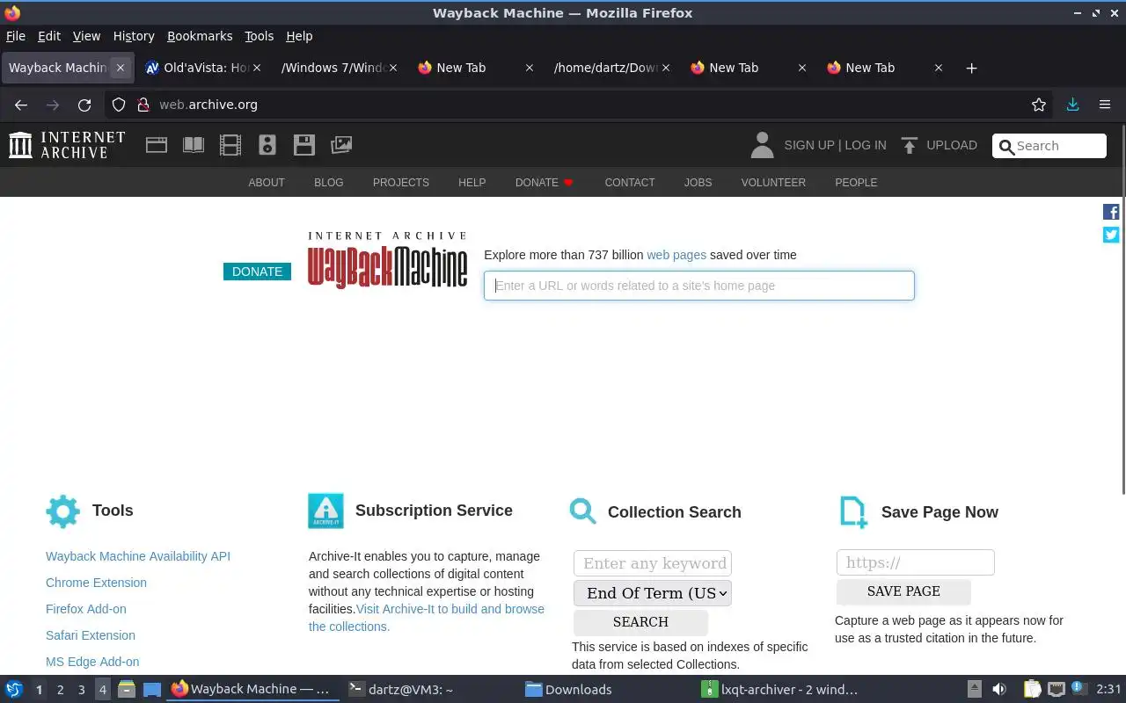Click the collection SEARCH button

640,622
